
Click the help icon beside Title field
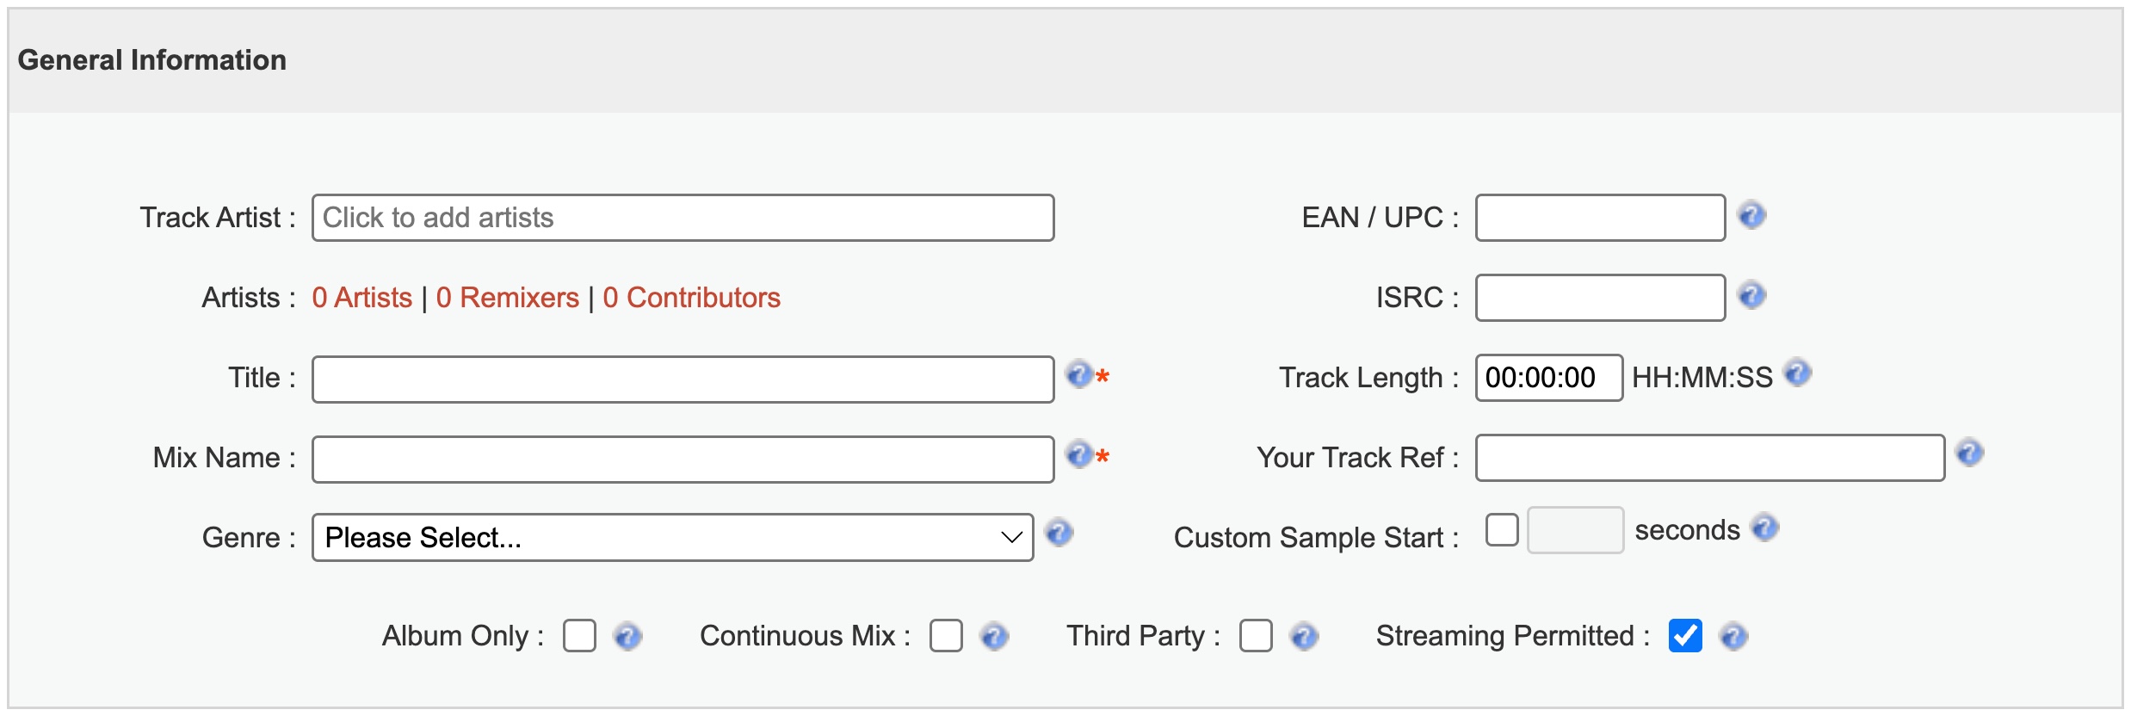(x=1079, y=374)
